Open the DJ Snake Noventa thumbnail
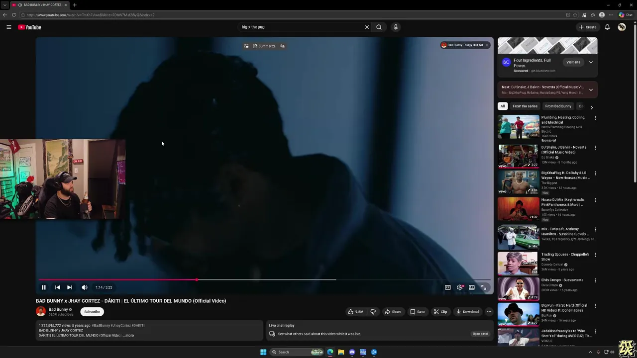The image size is (637, 358). click(x=518, y=156)
